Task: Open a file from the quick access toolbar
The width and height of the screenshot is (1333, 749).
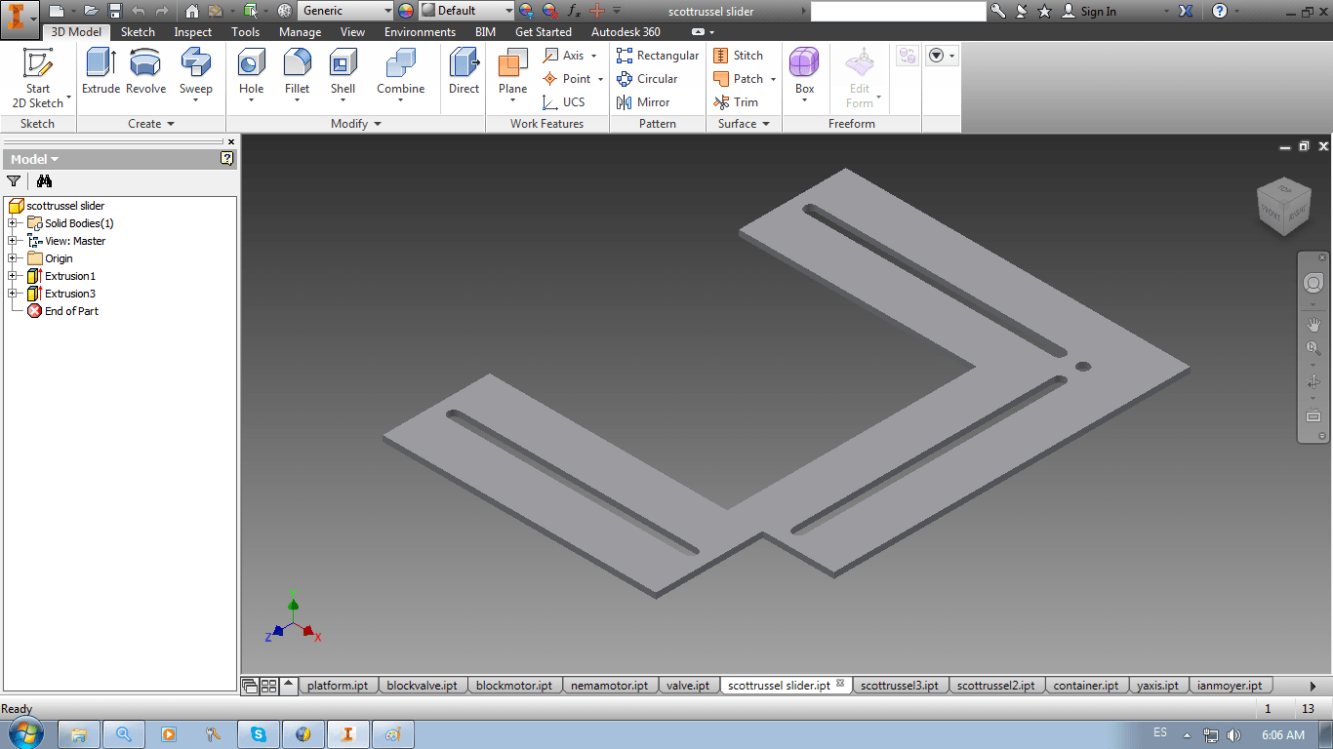Action: pos(91,11)
